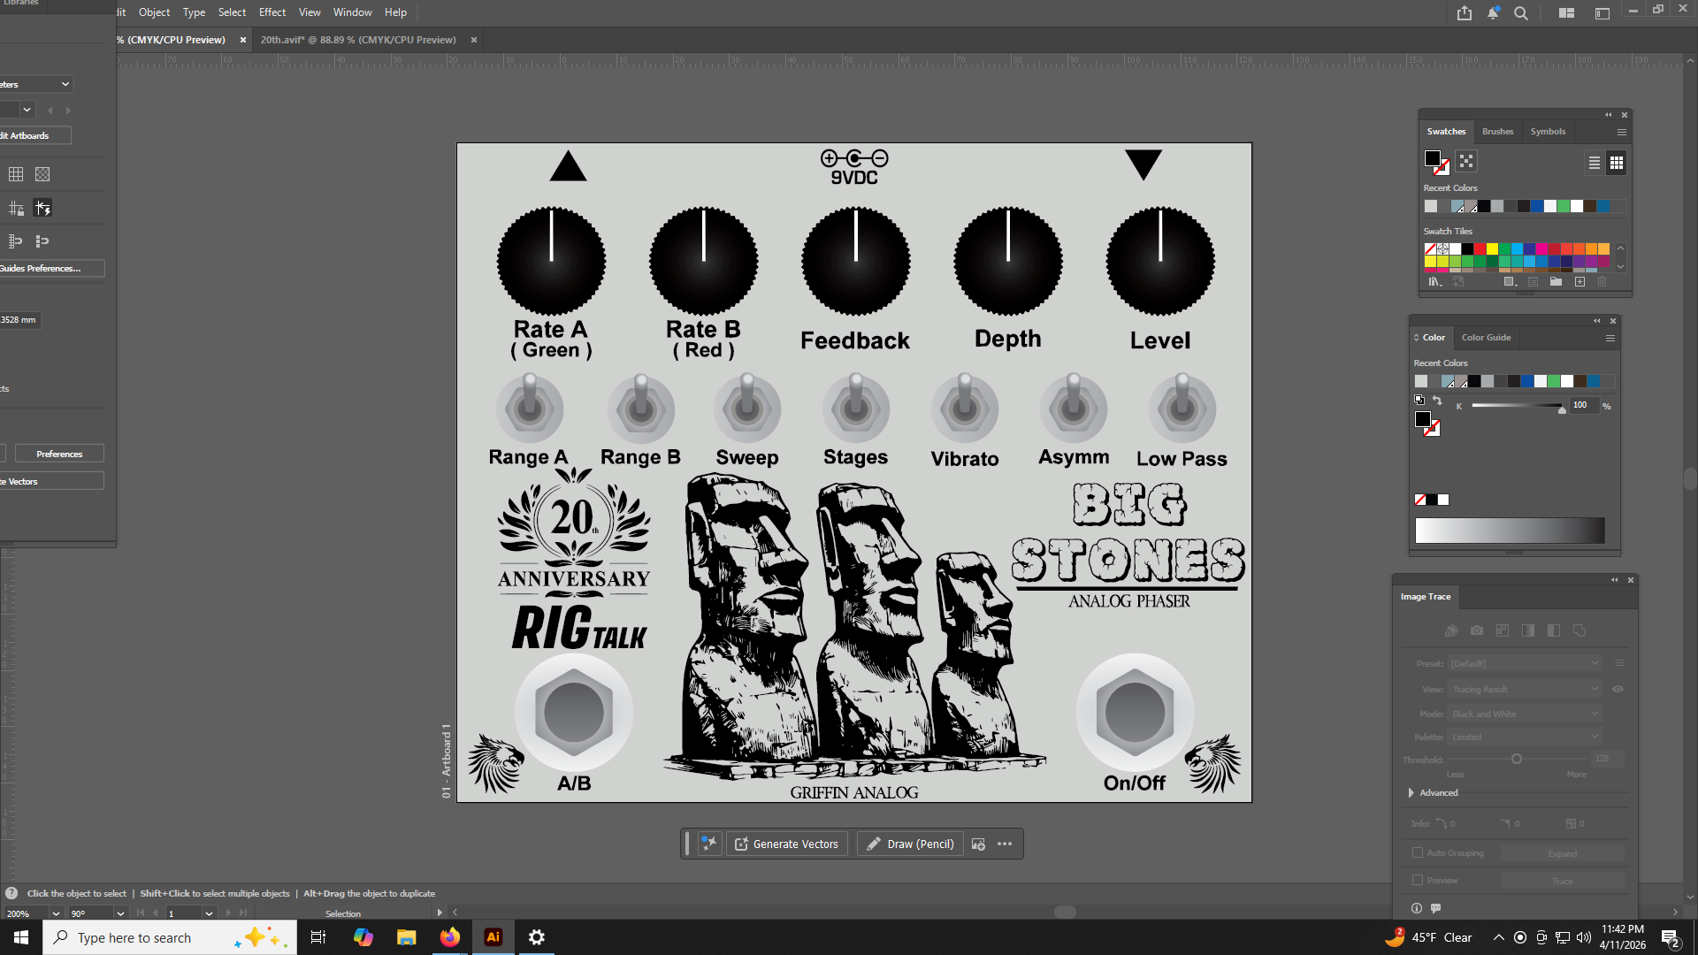
Task: Click the search icon in top bar
Action: click(1521, 13)
